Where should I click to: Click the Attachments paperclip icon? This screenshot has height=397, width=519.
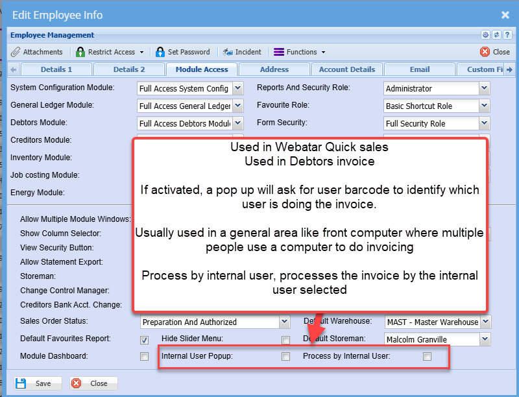(15, 52)
